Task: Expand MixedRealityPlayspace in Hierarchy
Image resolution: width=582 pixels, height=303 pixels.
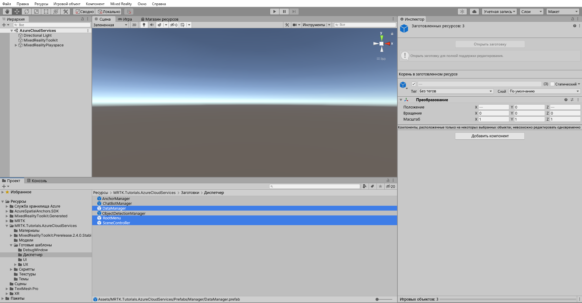Action: pos(16,45)
